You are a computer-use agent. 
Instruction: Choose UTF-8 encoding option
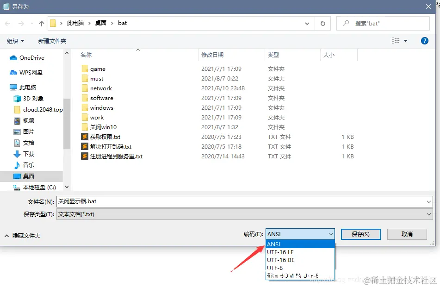[300, 268]
